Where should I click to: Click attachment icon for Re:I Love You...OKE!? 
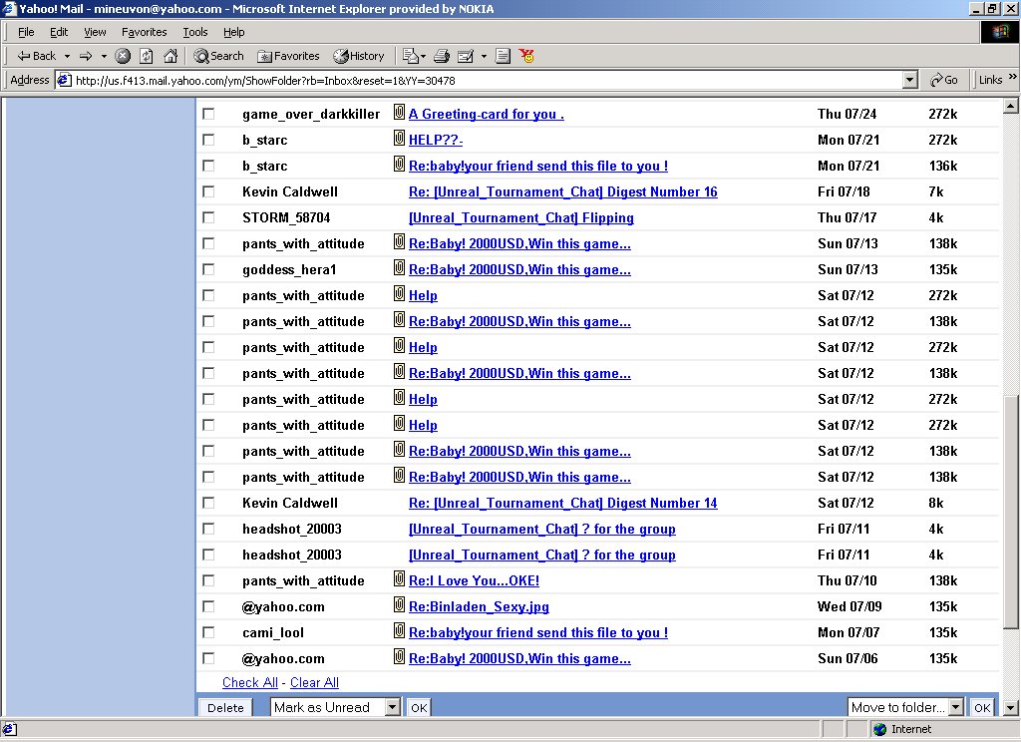399,579
